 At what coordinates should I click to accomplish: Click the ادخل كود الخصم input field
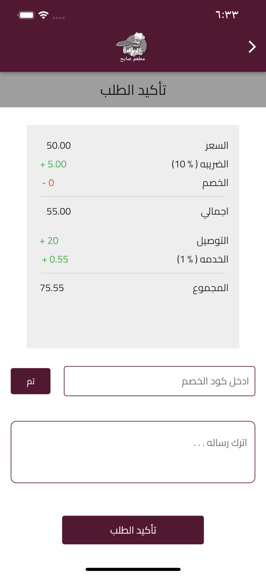tap(159, 381)
